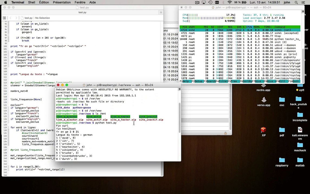This screenshot has width=310, height=194.
Task: Open the Spotlight search magnifier
Action: (x=296, y=2)
